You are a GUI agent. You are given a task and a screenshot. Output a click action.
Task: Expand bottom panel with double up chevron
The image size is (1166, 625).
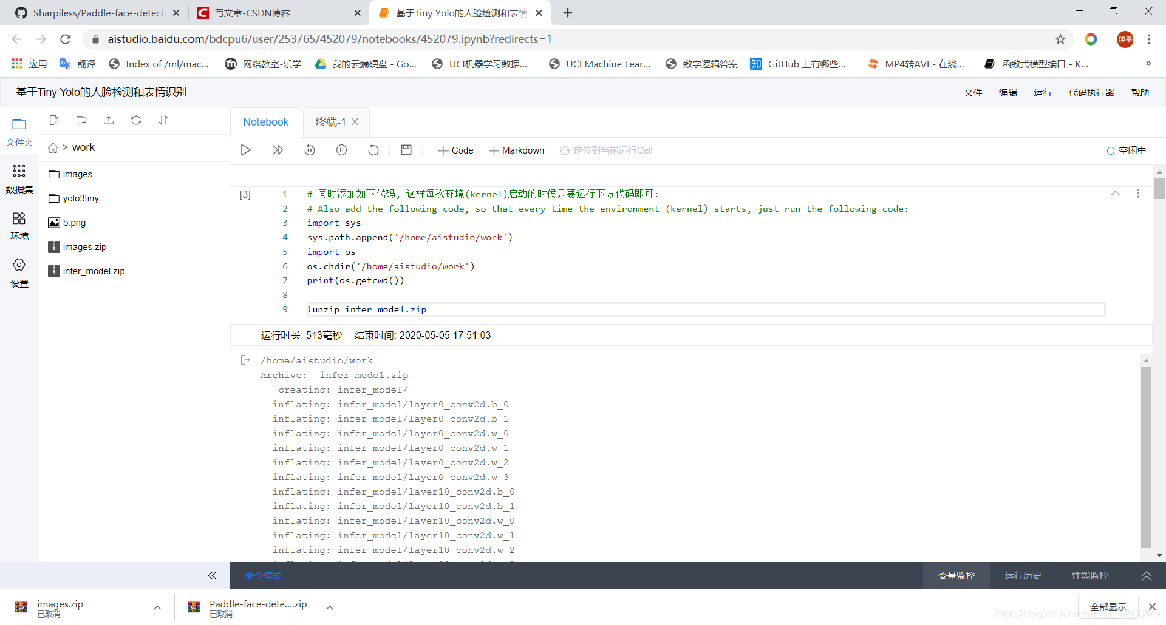coord(1146,575)
